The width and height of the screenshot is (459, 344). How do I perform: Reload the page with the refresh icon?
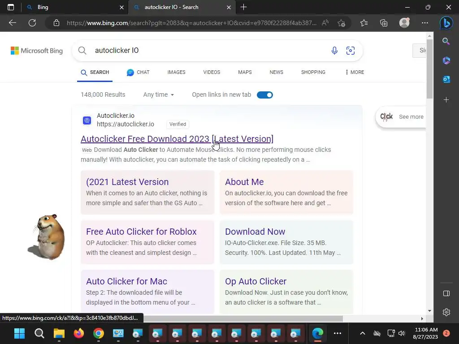coord(32,23)
